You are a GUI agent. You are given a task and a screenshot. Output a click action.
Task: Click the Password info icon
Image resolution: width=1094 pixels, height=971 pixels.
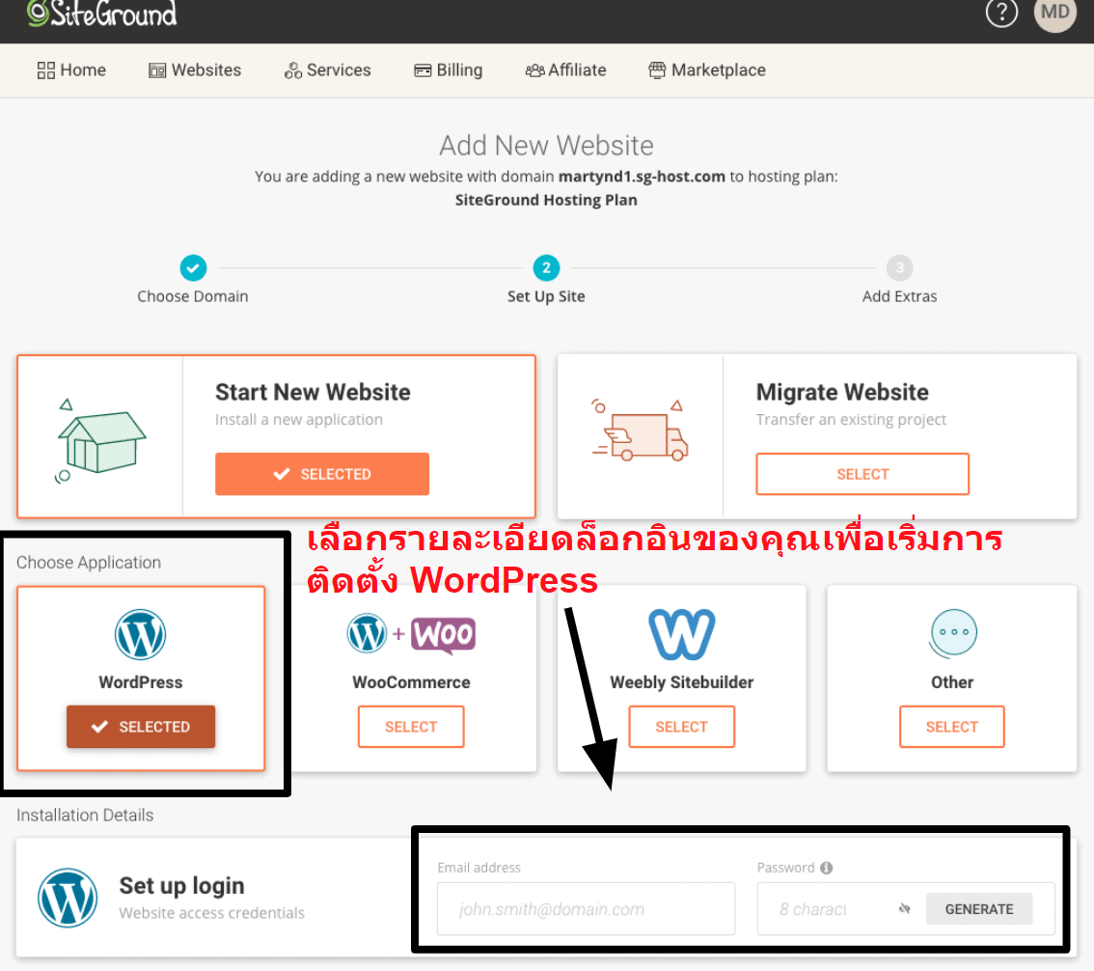click(x=827, y=868)
